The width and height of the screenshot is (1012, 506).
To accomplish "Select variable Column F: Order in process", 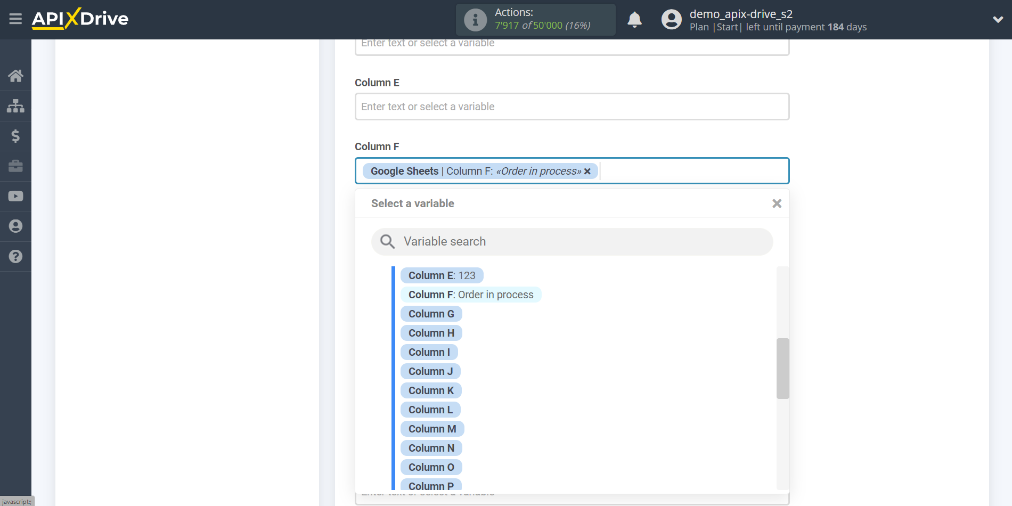I will [471, 295].
